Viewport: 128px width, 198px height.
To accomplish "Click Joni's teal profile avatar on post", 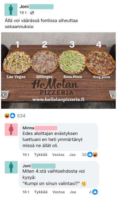I will [x=11, y=10].
